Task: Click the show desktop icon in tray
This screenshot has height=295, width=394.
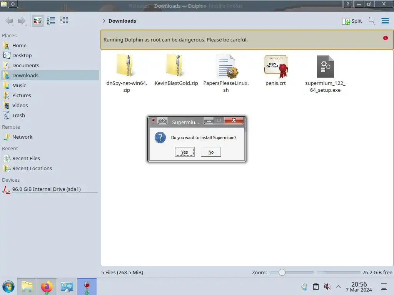Action: 384,287
